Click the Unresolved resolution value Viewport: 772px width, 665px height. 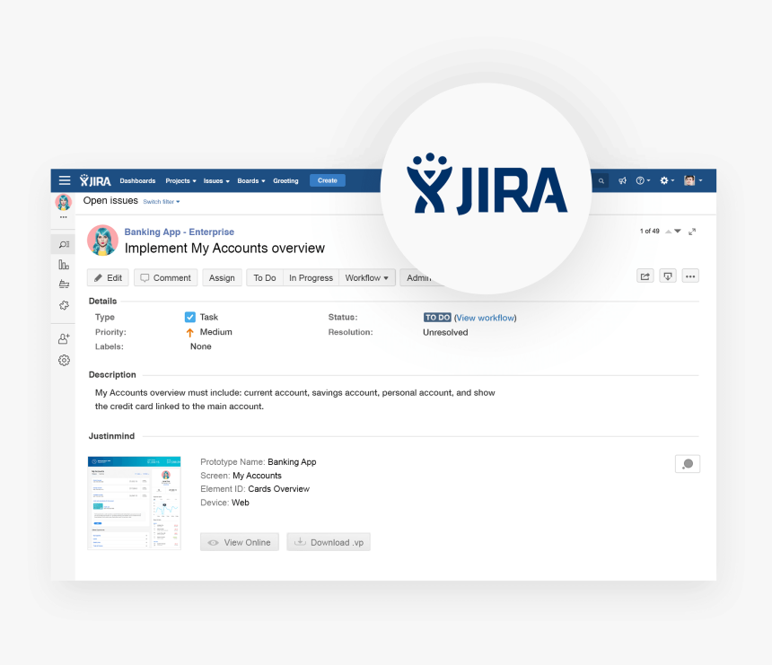click(x=445, y=332)
